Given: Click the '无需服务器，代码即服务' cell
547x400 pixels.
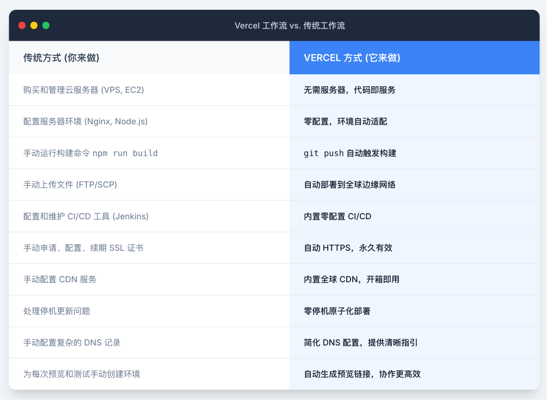Looking at the screenshot, I should tap(349, 90).
